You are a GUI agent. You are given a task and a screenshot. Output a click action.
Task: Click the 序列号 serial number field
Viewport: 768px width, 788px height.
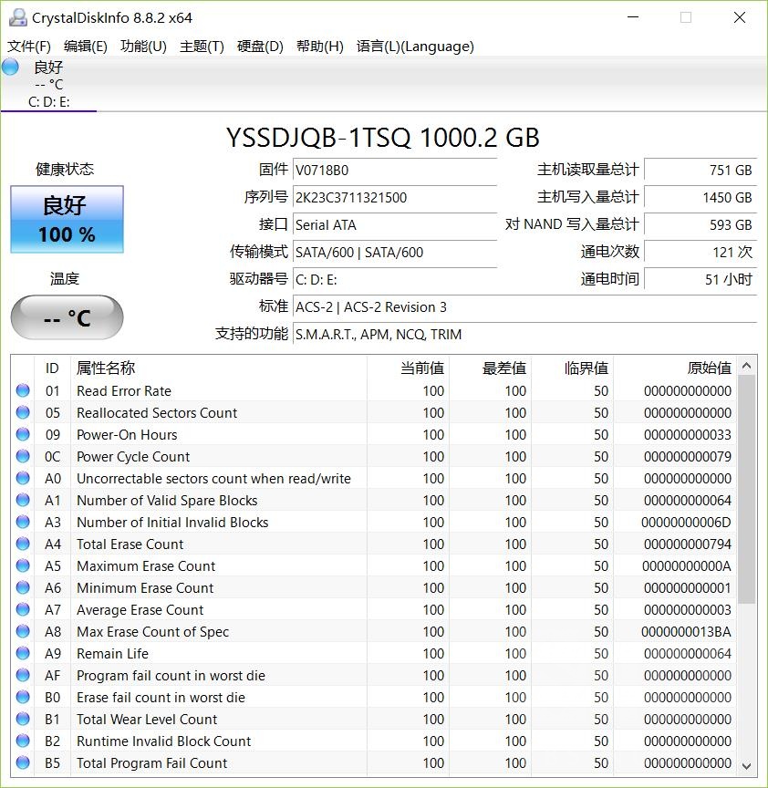tap(394, 197)
